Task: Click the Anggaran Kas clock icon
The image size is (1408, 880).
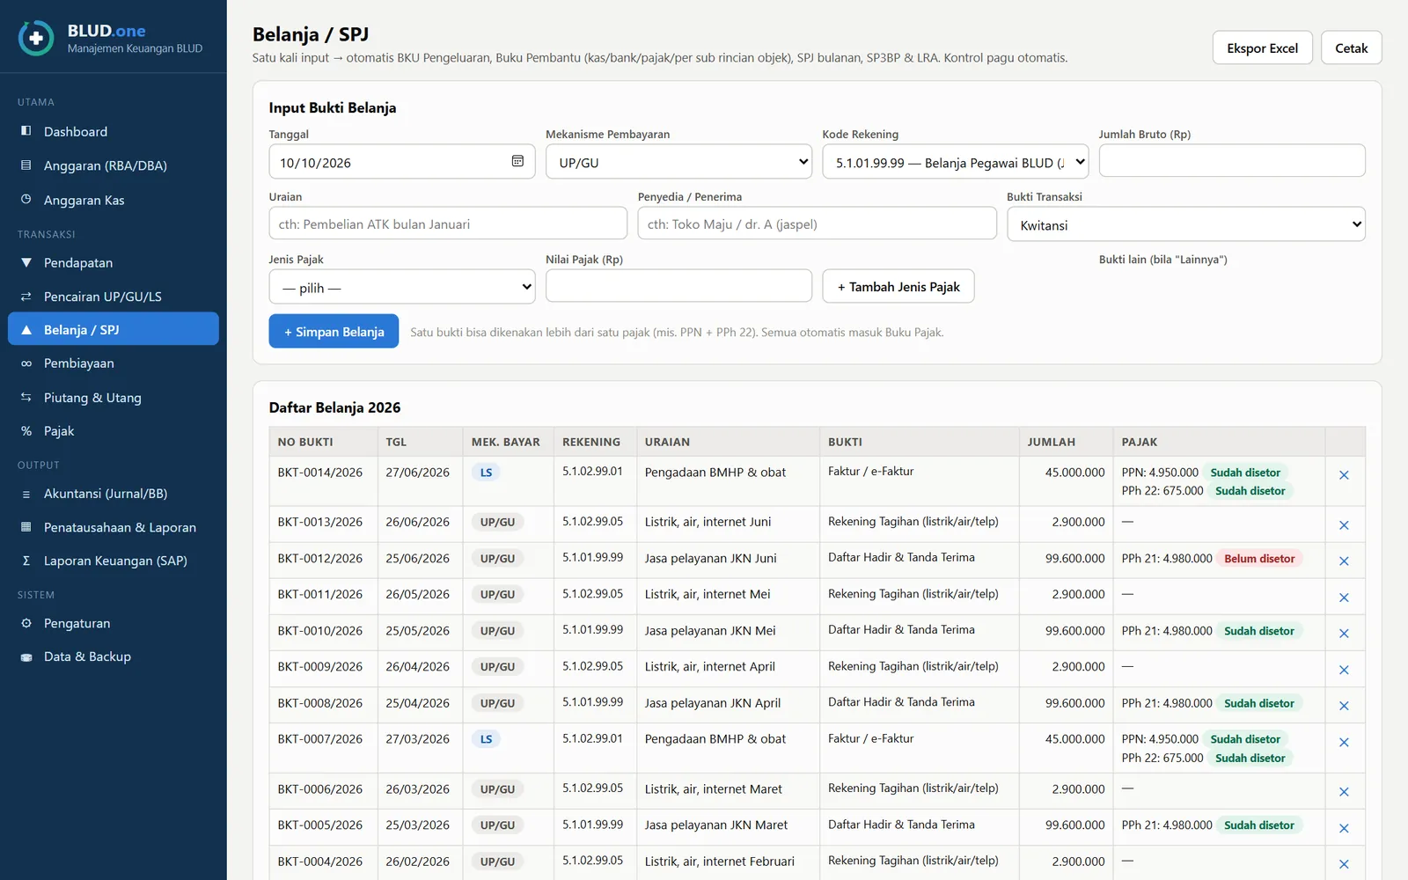Action: tap(26, 200)
